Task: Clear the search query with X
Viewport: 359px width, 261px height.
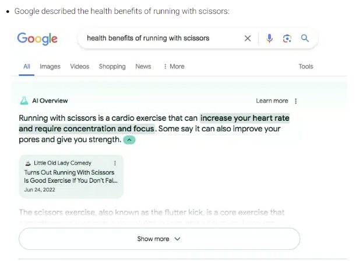Action: pos(248,39)
